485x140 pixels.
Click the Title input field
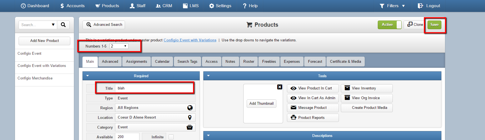155,88
